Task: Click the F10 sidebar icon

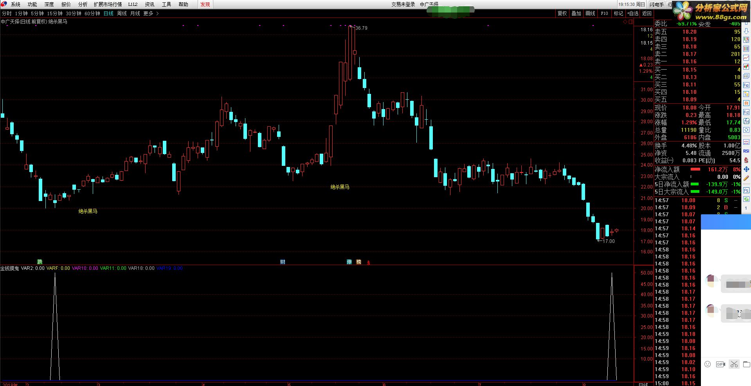Action: [746, 85]
